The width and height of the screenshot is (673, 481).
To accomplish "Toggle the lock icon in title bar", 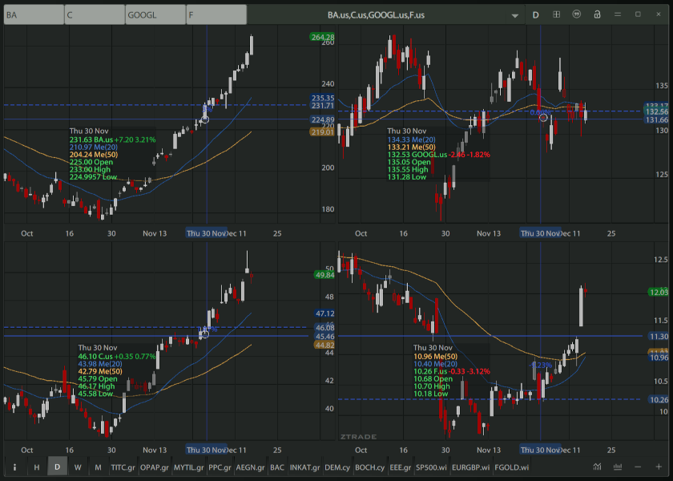I will click(597, 14).
